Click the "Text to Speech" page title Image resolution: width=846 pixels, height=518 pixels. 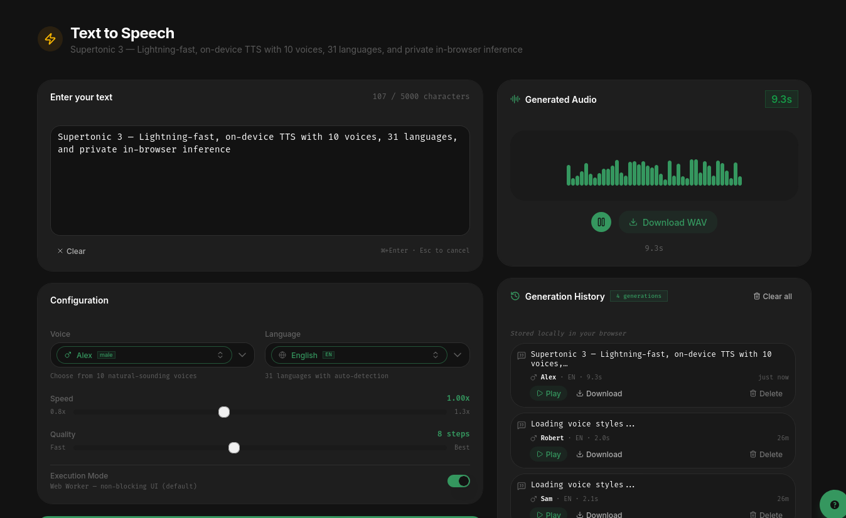coord(122,33)
